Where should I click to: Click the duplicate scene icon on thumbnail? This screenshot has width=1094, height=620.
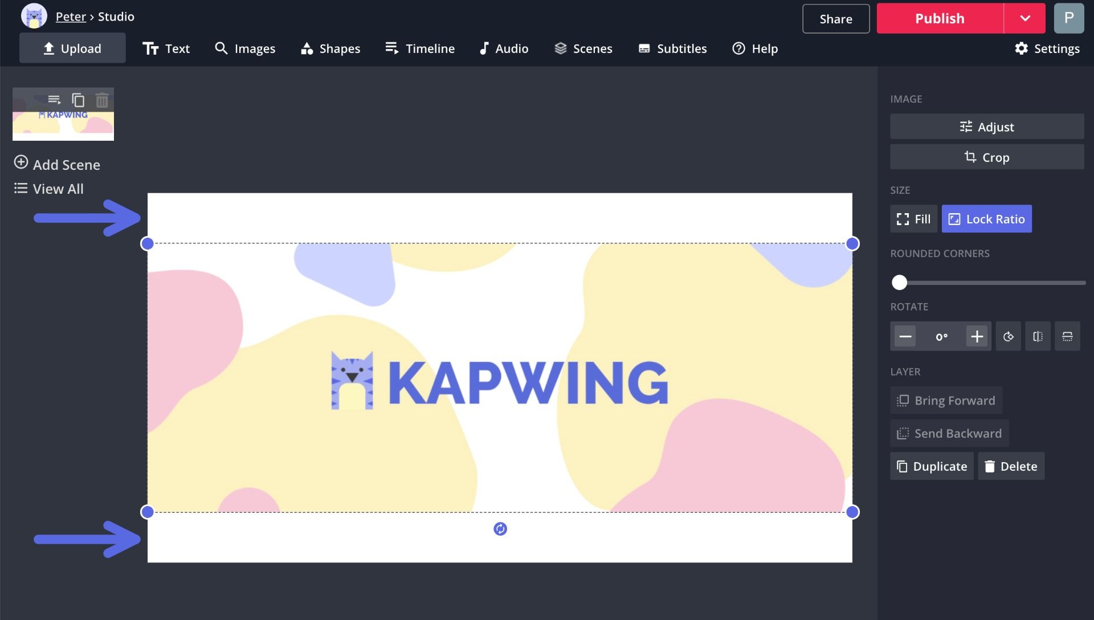pyautogui.click(x=78, y=100)
